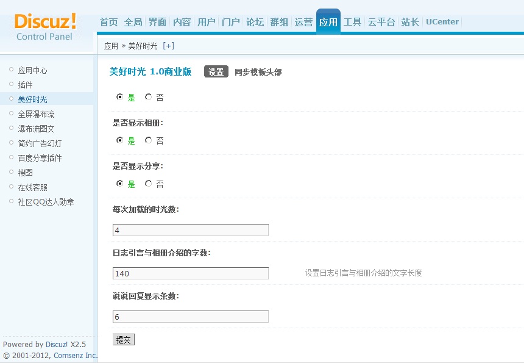Open the Comsenz Inc. footer link
Image resolution: width=524 pixels, height=363 pixels.
(x=76, y=355)
